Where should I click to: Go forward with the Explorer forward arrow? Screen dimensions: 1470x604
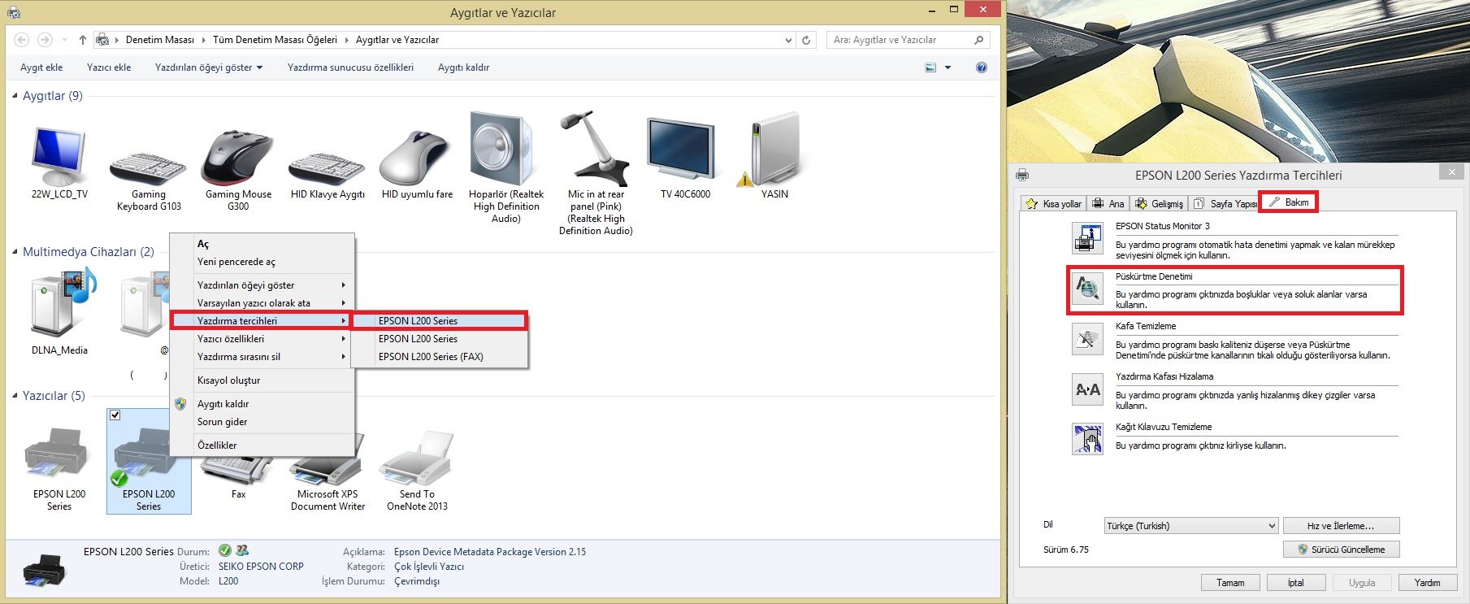pyautogui.click(x=46, y=40)
